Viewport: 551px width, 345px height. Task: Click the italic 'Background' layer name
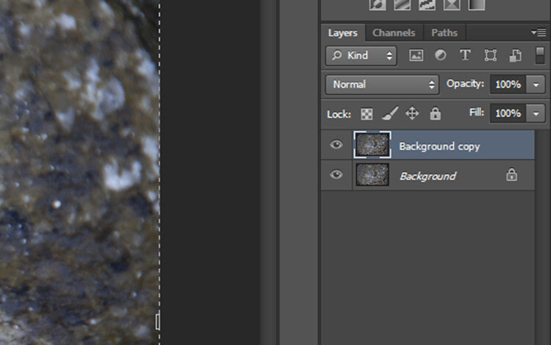point(428,176)
